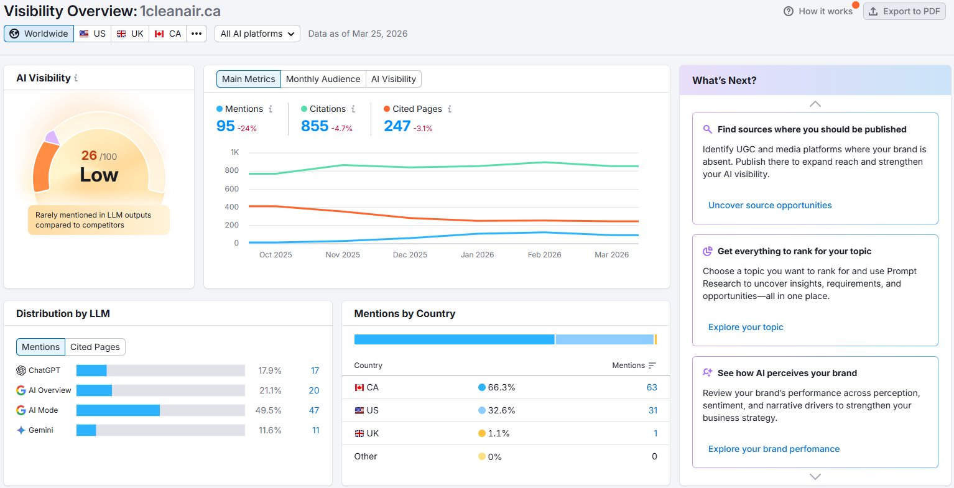Screen dimensions: 954x488
Task: Click AI Mode mentions count 47
Action: (314, 410)
